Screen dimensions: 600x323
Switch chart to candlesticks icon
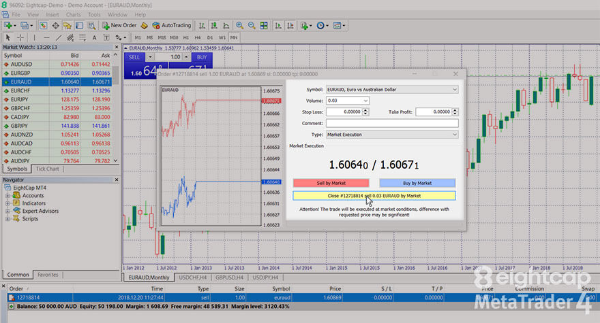point(214,26)
